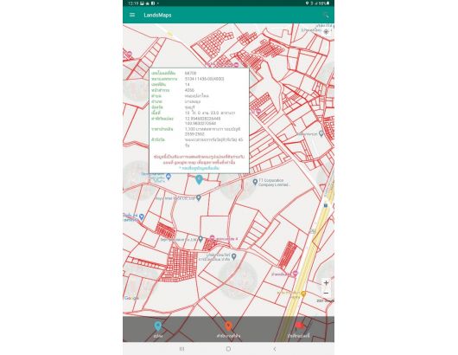
Task: Zoom in with the plus button
Action: pyautogui.click(x=326, y=283)
